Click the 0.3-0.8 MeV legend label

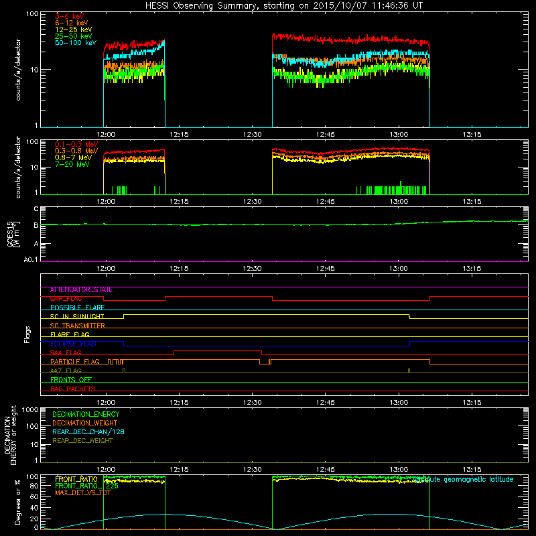pos(76,151)
